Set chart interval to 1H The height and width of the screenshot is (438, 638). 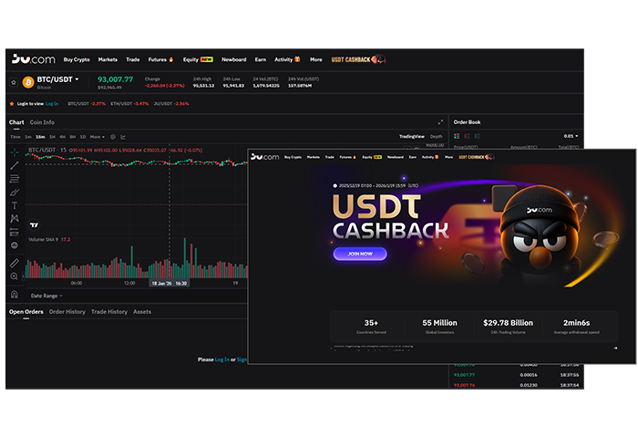tap(50, 137)
